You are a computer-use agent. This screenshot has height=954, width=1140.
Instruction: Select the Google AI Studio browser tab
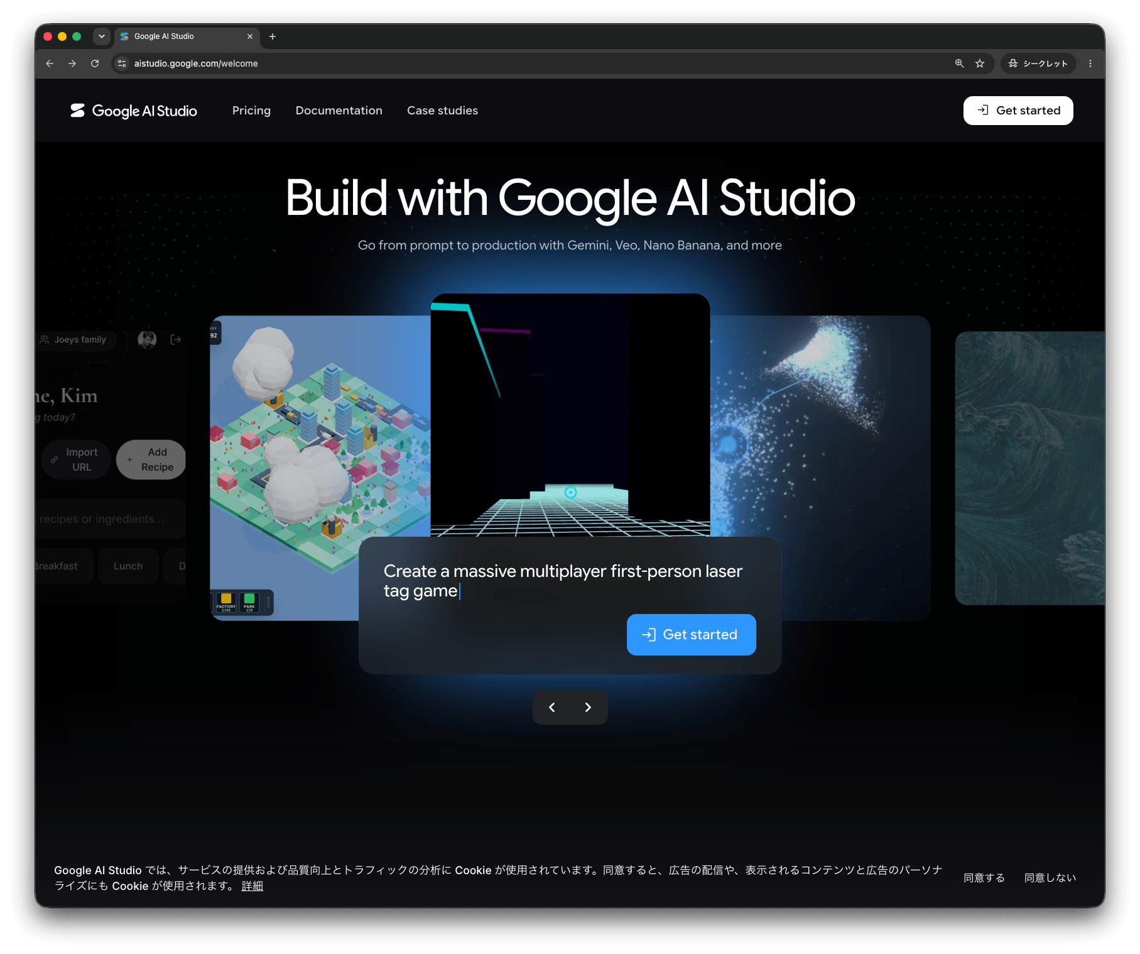(x=187, y=36)
